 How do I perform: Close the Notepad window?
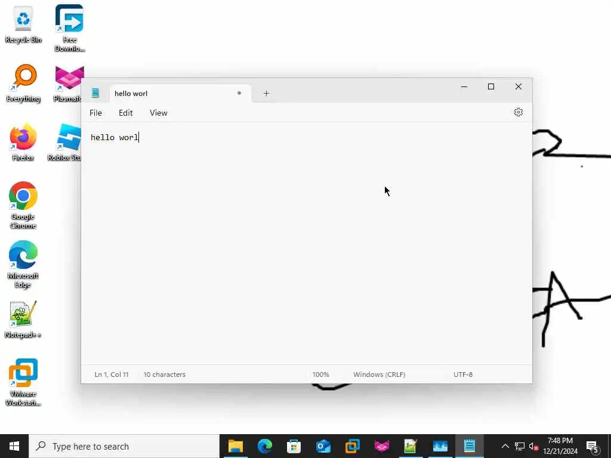coord(519,87)
